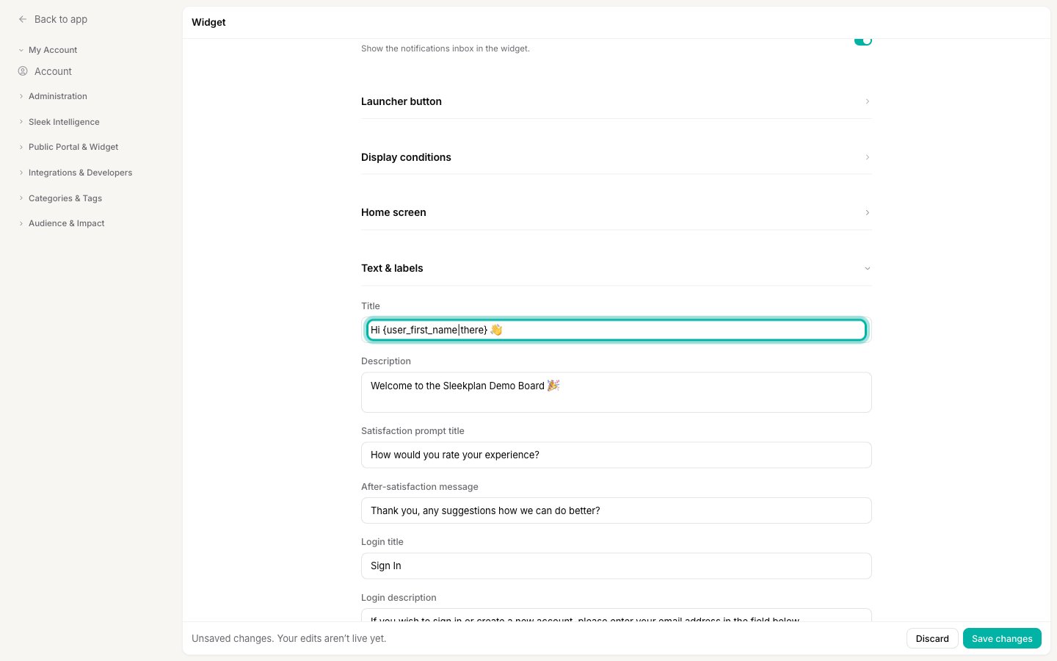Edit the After-satisfaction message field
The width and height of the screenshot is (1057, 661).
pos(617,510)
